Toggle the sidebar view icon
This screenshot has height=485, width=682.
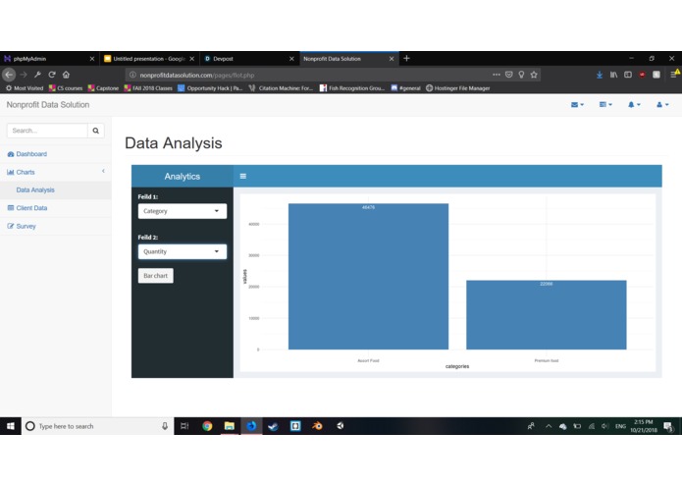click(x=628, y=75)
